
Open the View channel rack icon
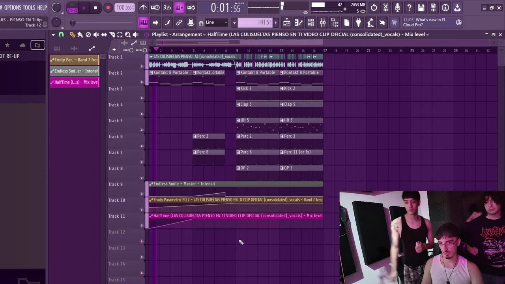310,23
